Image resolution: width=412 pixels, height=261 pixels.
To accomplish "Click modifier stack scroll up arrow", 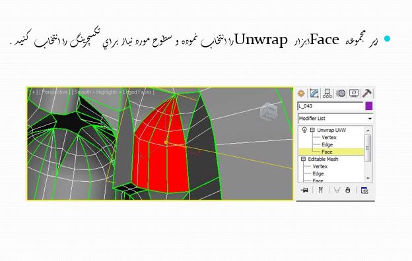I will (368, 130).
